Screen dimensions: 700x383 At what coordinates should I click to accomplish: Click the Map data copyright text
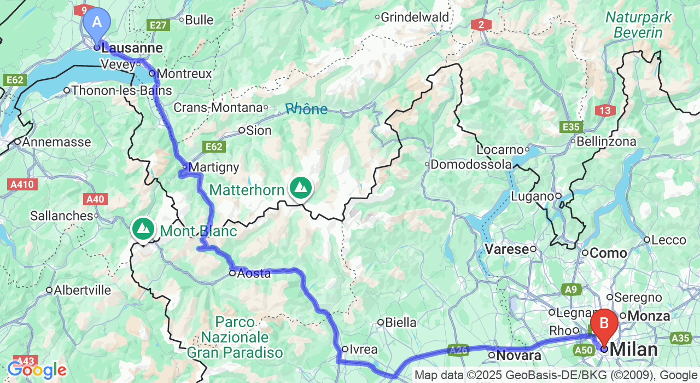pos(556,375)
